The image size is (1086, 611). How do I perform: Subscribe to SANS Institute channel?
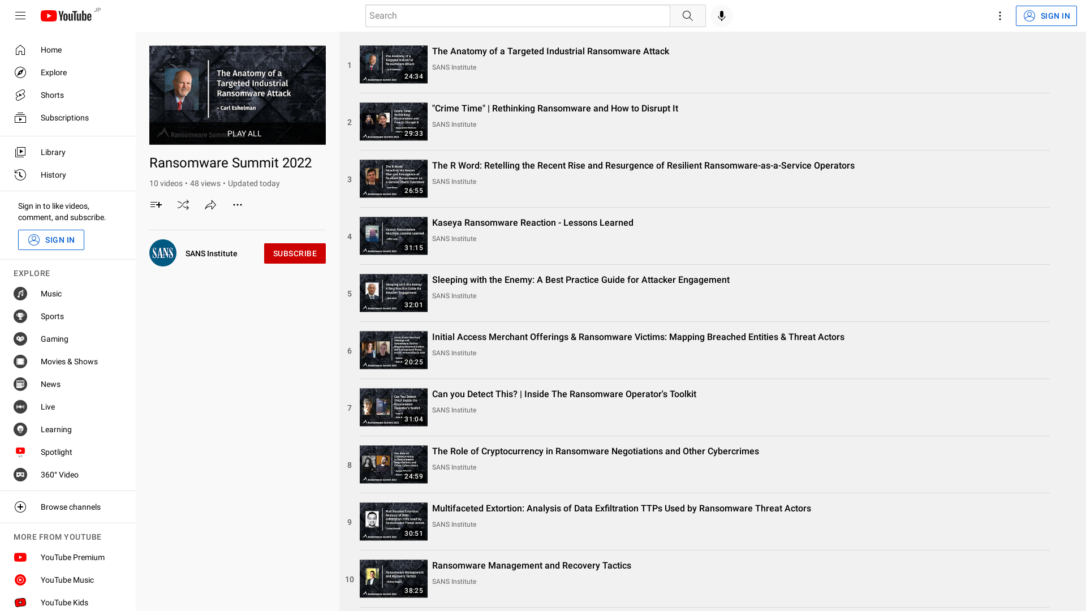(295, 253)
